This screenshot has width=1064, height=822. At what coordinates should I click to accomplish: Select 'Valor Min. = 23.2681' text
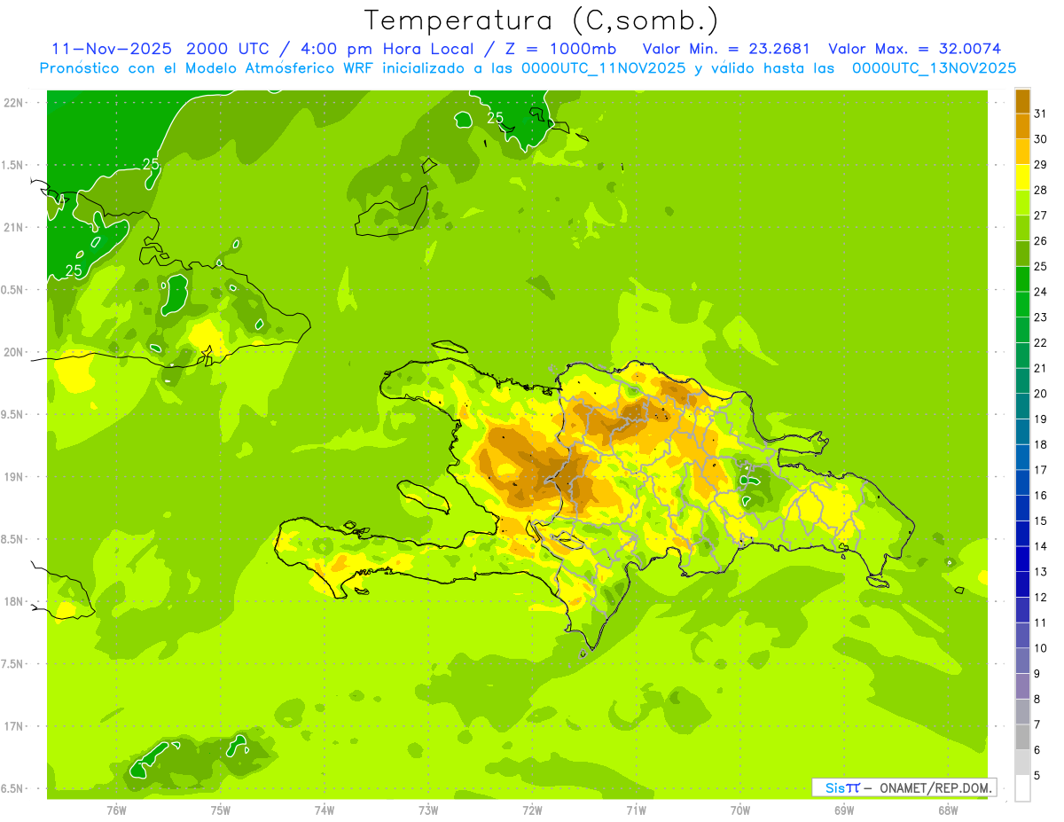[x=726, y=49]
